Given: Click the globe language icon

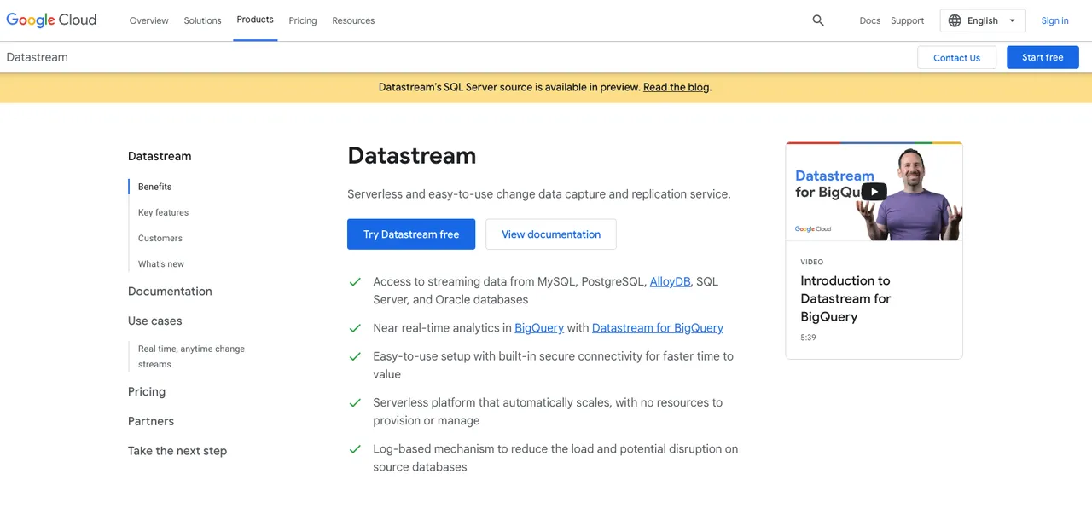Looking at the screenshot, I should (955, 20).
